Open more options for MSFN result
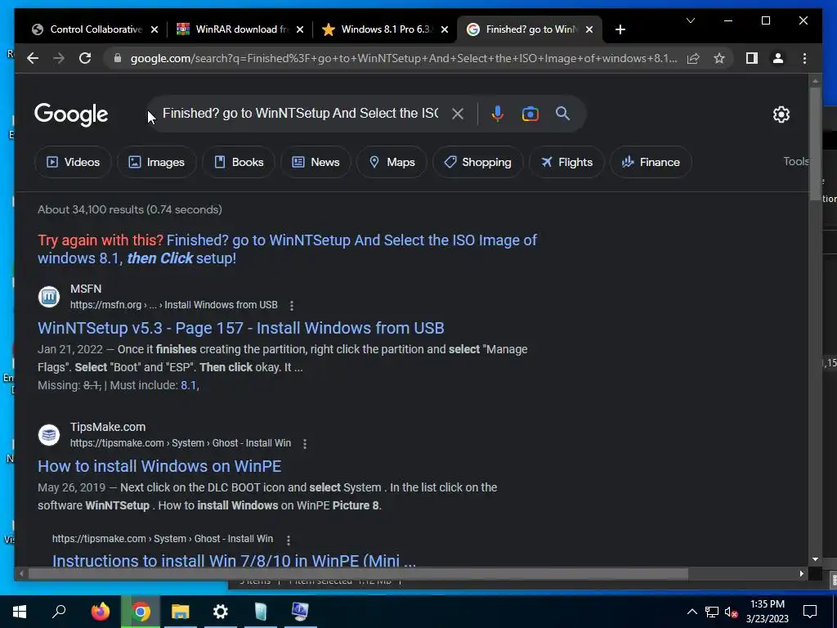Viewport: 837px width, 628px height. (292, 306)
